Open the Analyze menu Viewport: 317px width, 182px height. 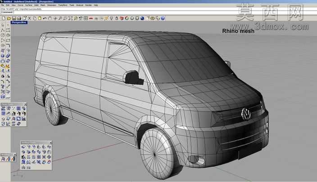[80, 5]
